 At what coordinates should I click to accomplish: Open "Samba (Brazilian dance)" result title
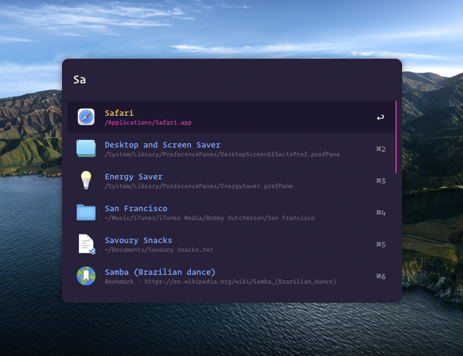[160, 272]
